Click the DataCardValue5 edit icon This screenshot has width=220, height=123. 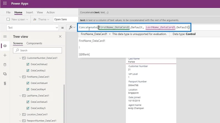click(x=28, y=102)
